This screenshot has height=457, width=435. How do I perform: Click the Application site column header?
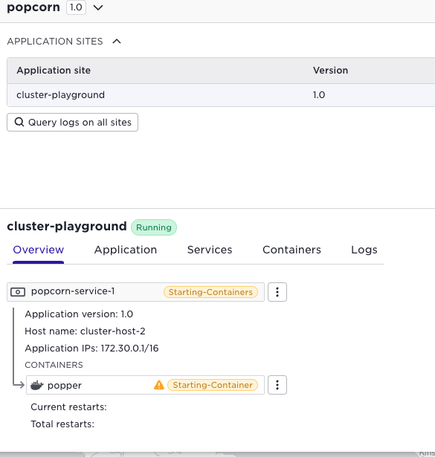(x=54, y=71)
